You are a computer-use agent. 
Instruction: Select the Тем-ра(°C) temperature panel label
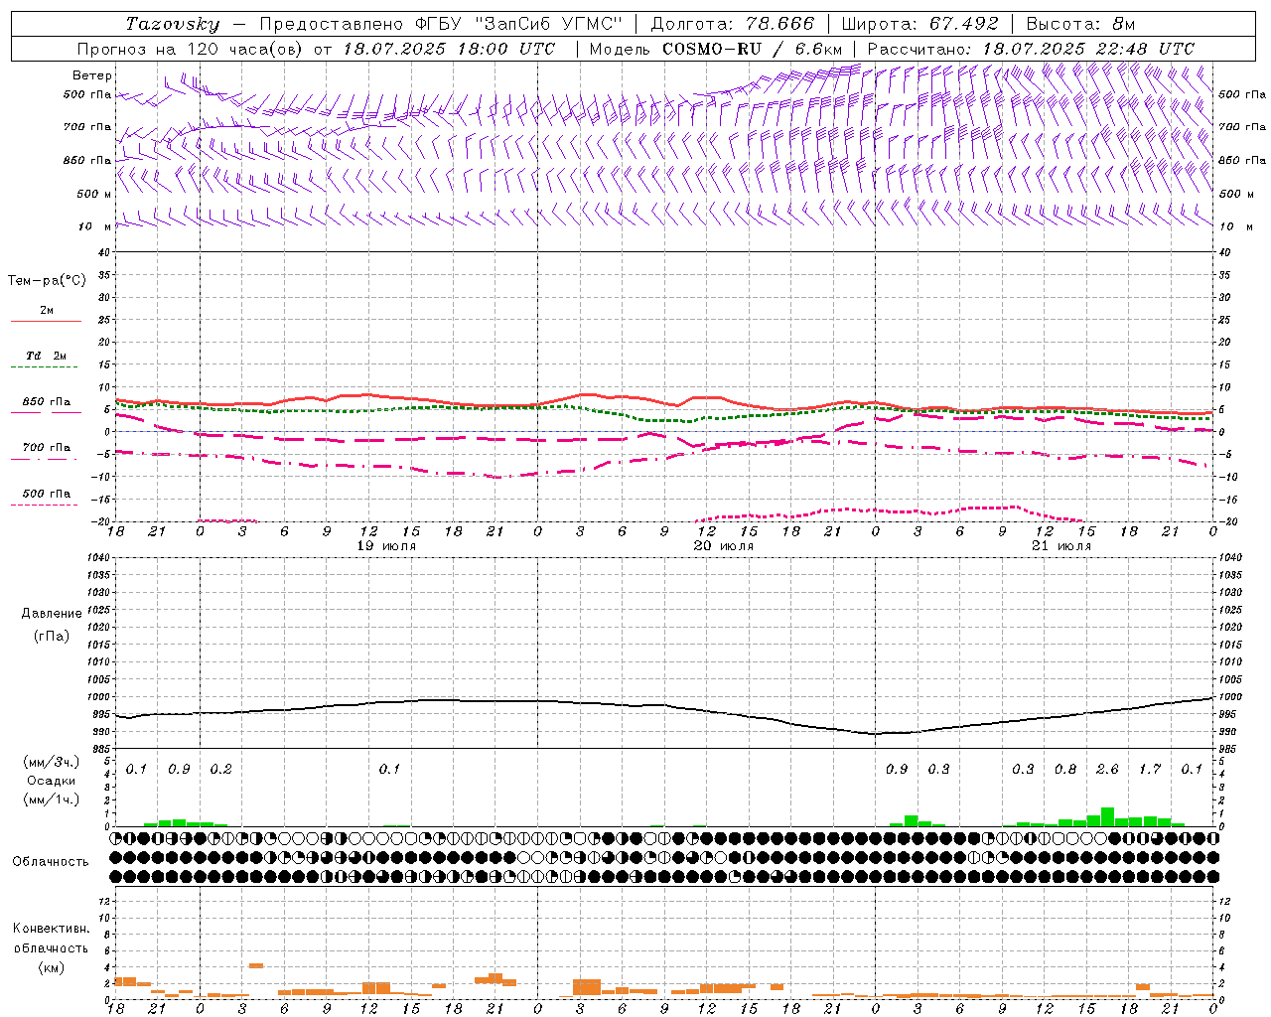(47, 281)
